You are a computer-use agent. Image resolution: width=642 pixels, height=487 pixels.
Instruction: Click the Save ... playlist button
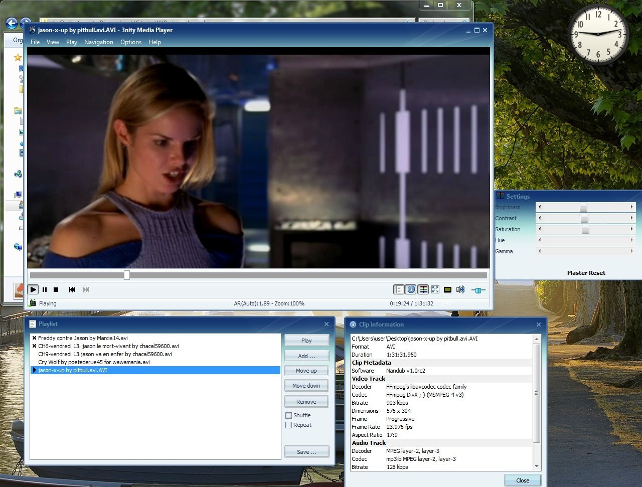click(306, 451)
